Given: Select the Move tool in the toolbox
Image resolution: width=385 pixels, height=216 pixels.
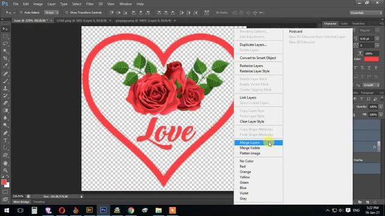Looking at the screenshot, I should pos(5,29).
